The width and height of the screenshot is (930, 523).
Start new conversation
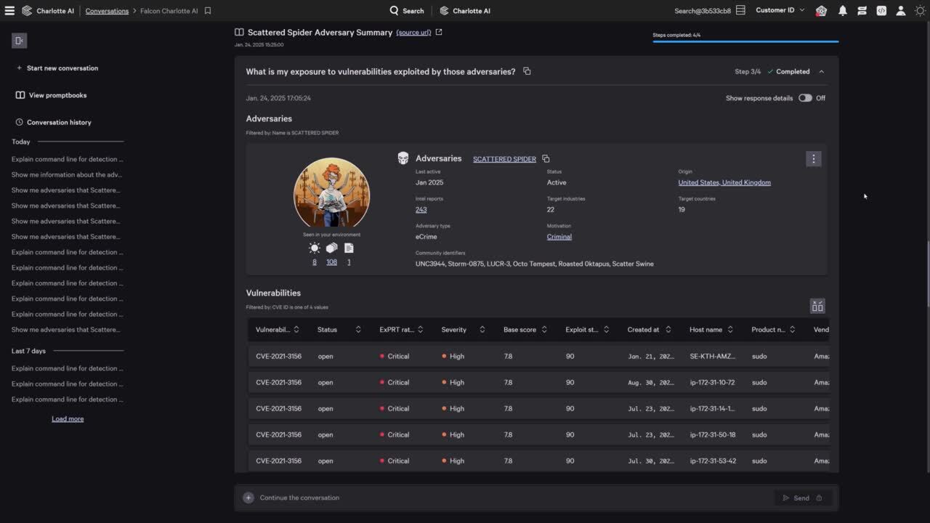[57, 68]
